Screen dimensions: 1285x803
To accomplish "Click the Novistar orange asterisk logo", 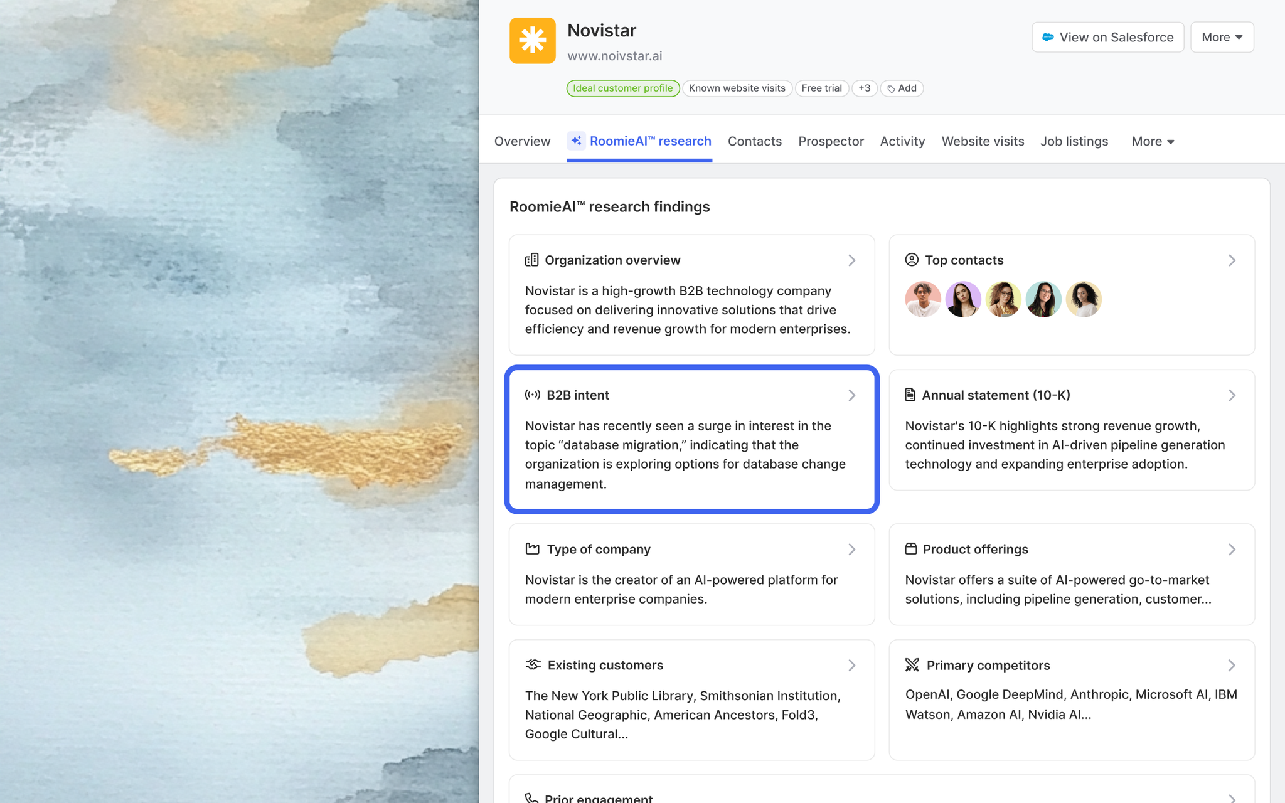I will [x=532, y=41].
